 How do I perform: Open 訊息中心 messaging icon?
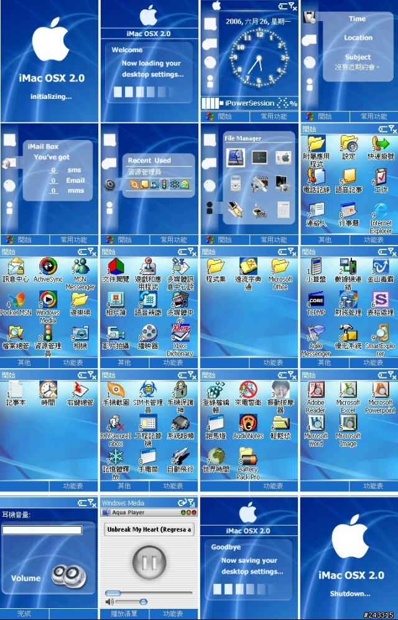pyautogui.click(x=16, y=267)
